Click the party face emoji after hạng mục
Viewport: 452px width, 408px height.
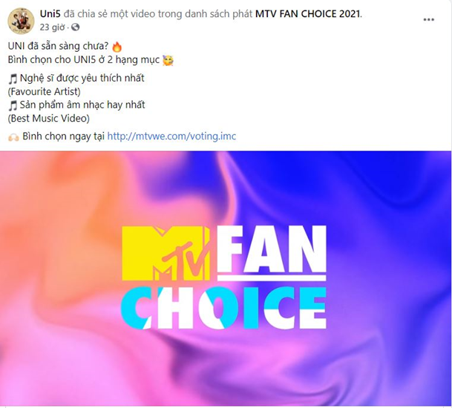[x=168, y=60]
